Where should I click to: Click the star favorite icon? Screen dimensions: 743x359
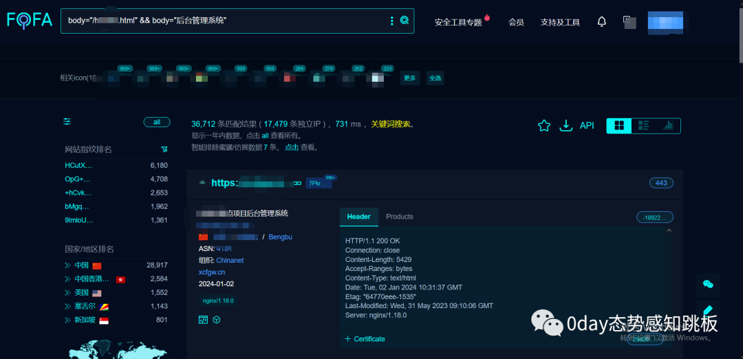[544, 125]
